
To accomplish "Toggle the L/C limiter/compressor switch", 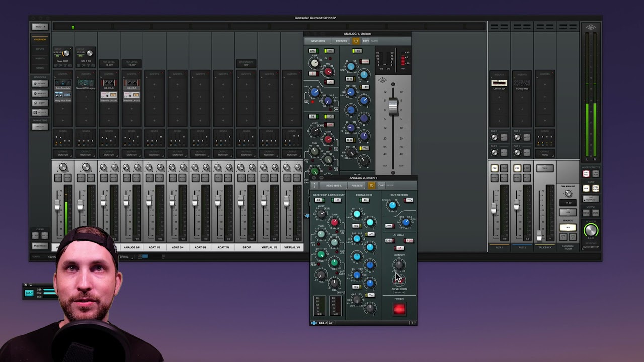I will (337, 200).
